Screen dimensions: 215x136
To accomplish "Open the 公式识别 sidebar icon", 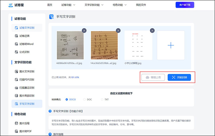I will (x=16, y=52).
